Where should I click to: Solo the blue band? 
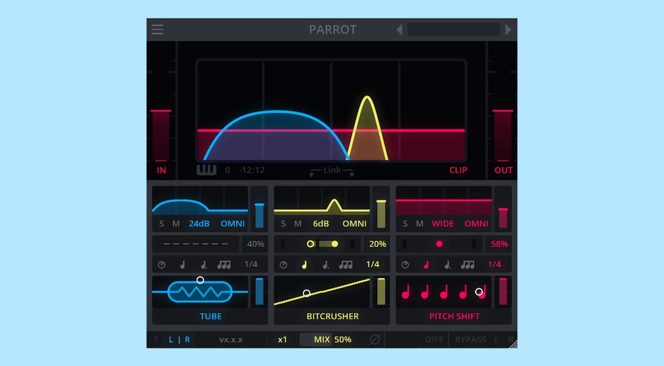pyautogui.click(x=162, y=223)
